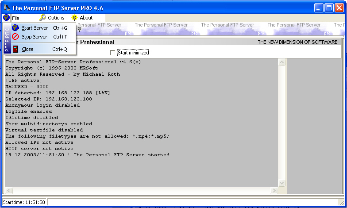Click the red door Close icon
The width and height of the screenshot is (347, 208).
coord(15,49)
